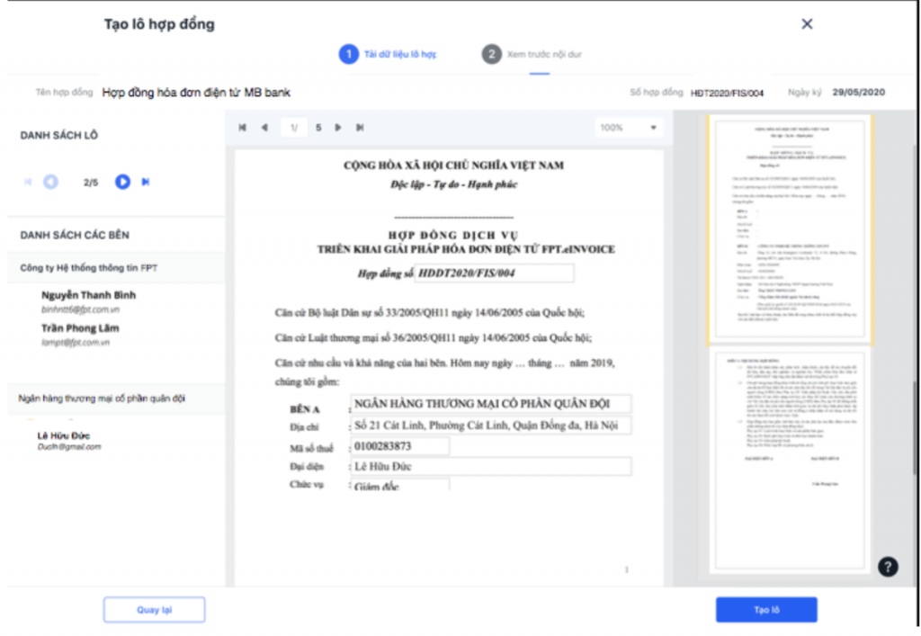921x636 pixels.
Task: Open the help question mark icon
Action: click(x=888, y=567)
